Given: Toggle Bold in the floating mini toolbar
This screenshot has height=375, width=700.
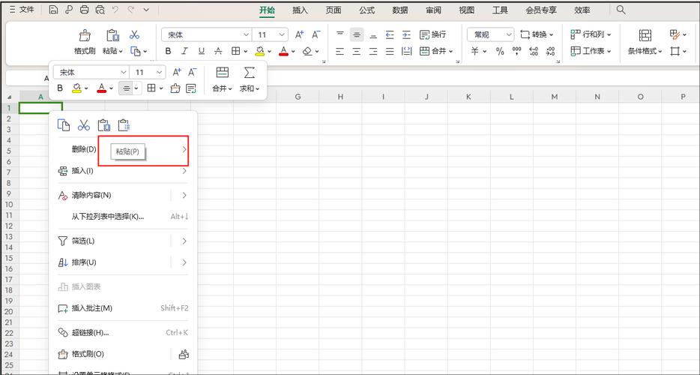Looking at the screenshot, I should [x=60, y=88].
